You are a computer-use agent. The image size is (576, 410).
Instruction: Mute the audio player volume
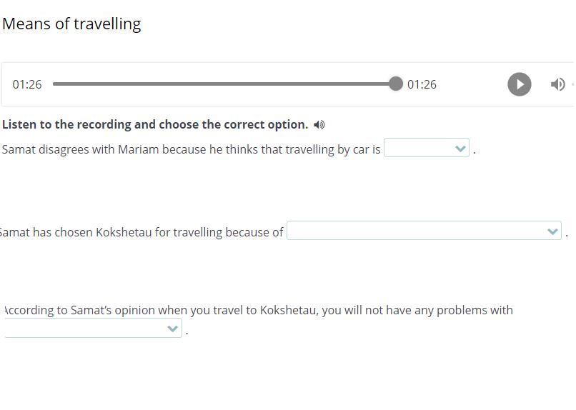(558, 84)
